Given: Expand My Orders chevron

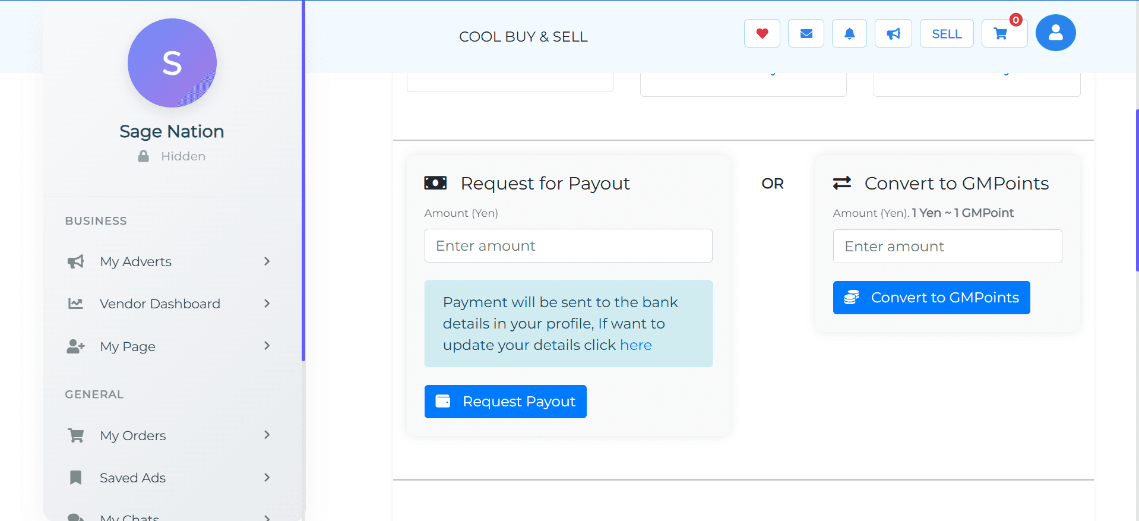Looking at the screenshot, I should [x=267, y=435].
